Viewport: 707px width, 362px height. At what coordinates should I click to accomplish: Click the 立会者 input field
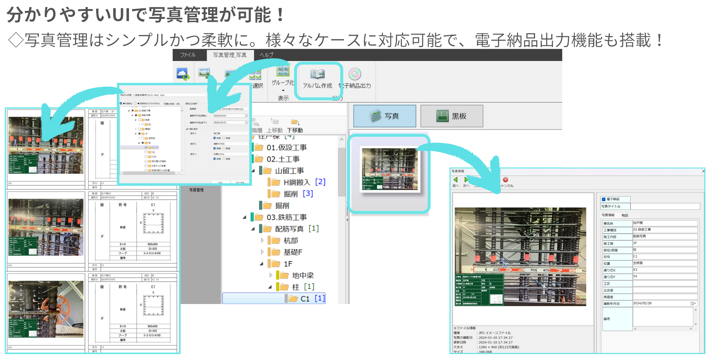[x=665, y=290]
